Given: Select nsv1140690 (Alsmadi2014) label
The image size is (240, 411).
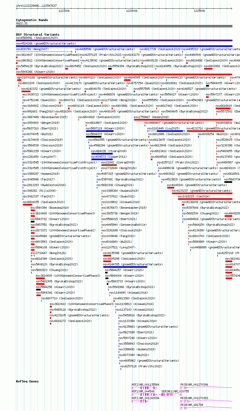Looking at the screenshot, I should [x=129, y=293].
